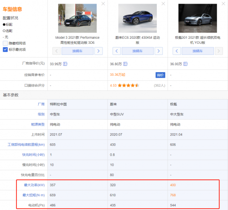Click the 车型信息 heading

pos(12,9)
